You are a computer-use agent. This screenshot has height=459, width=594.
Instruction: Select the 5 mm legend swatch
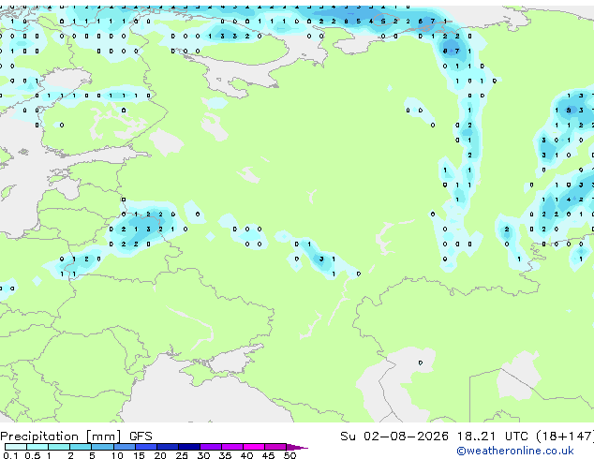pos(102,447)
